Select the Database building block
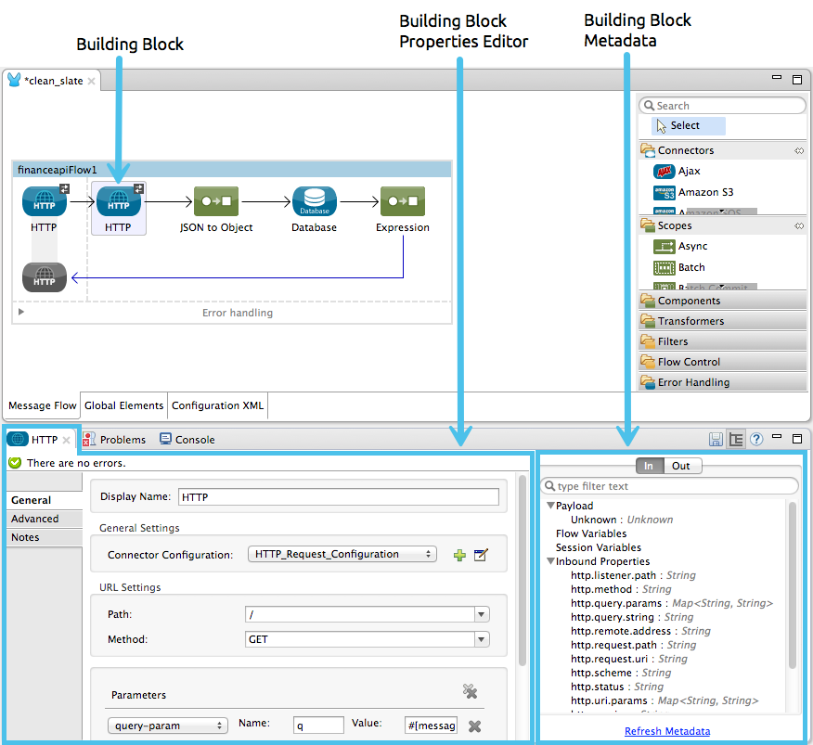813x745 pixels. (x=314, y=201)
